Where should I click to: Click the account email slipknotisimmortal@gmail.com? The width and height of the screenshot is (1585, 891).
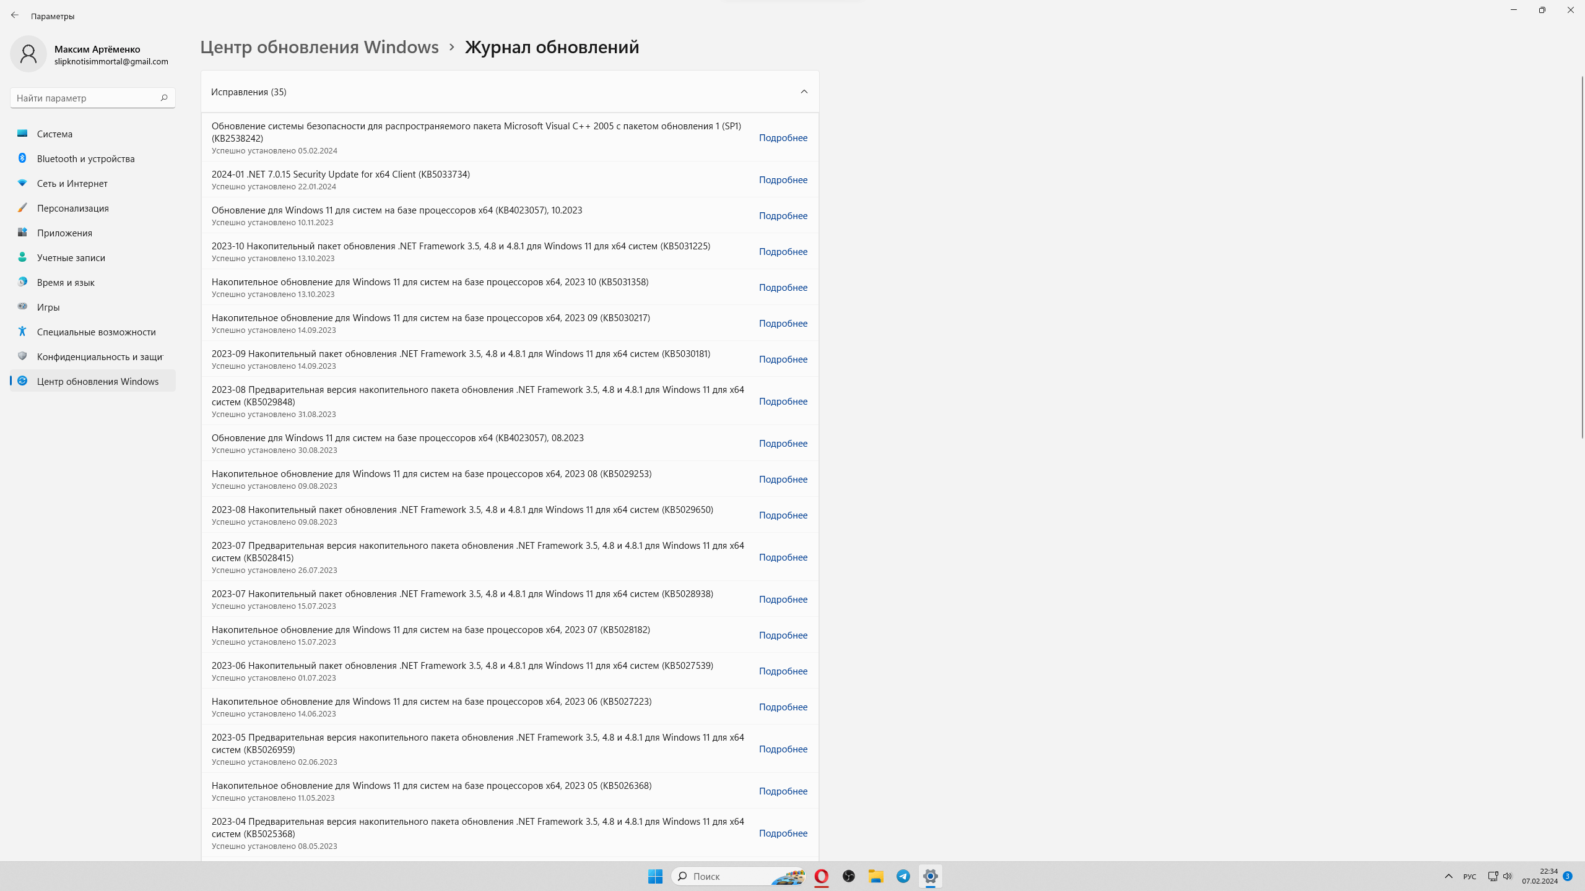tap(111, 61)
